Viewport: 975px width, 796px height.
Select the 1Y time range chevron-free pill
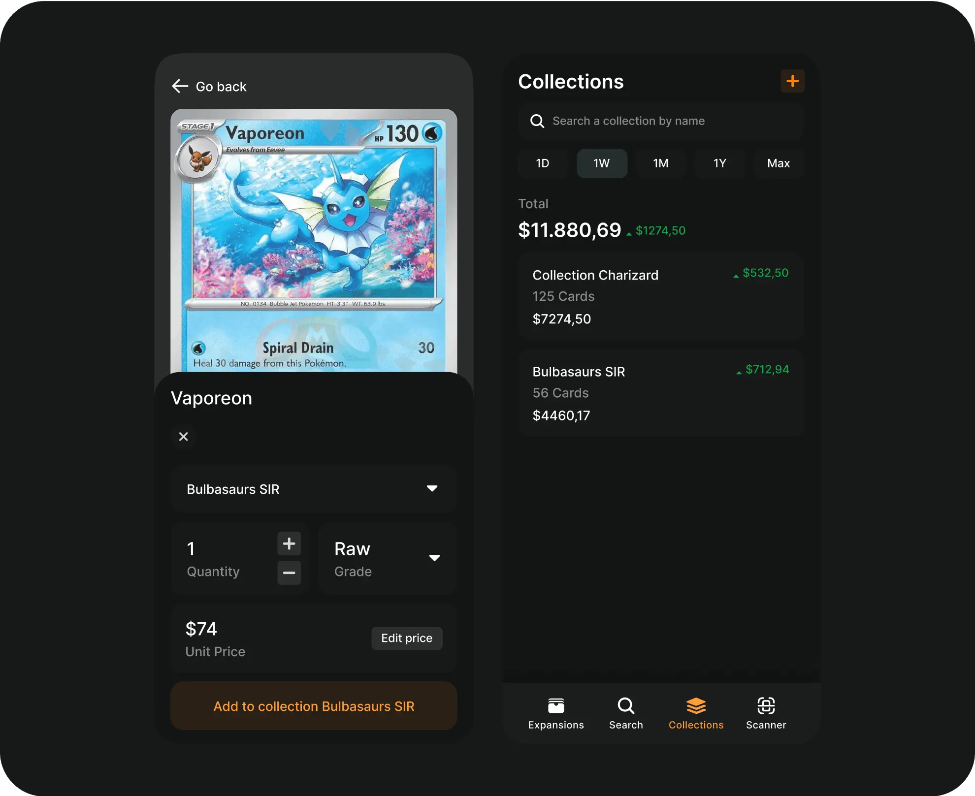pyautogui.click(x=719, y=163)
